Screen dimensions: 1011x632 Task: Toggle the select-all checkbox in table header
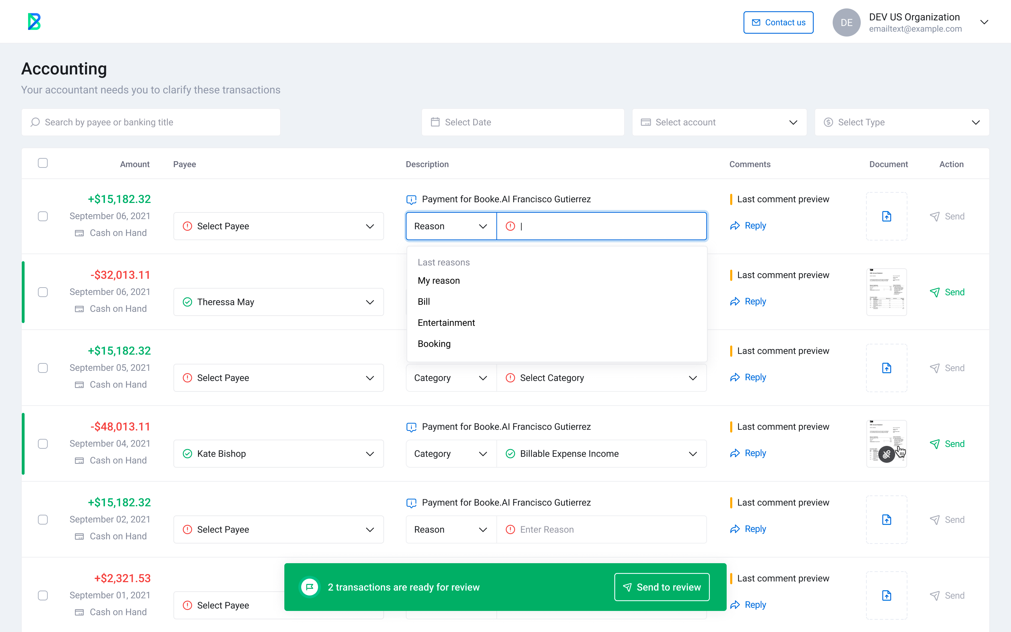tap(42, 163)
